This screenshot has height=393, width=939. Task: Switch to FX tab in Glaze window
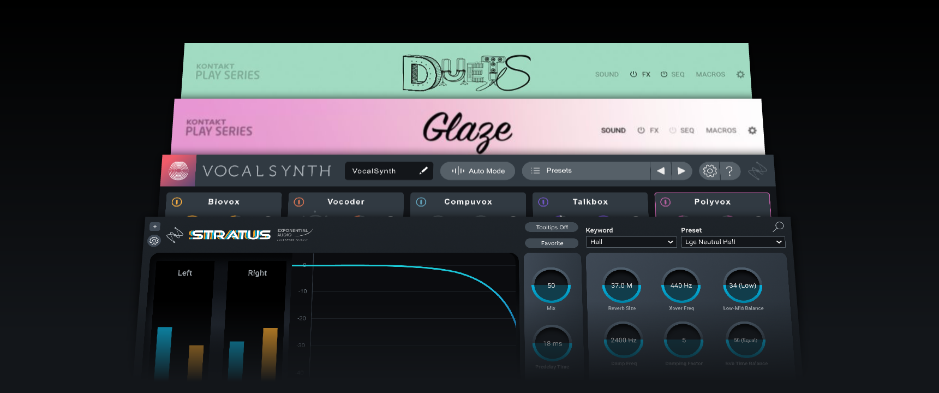654,130
